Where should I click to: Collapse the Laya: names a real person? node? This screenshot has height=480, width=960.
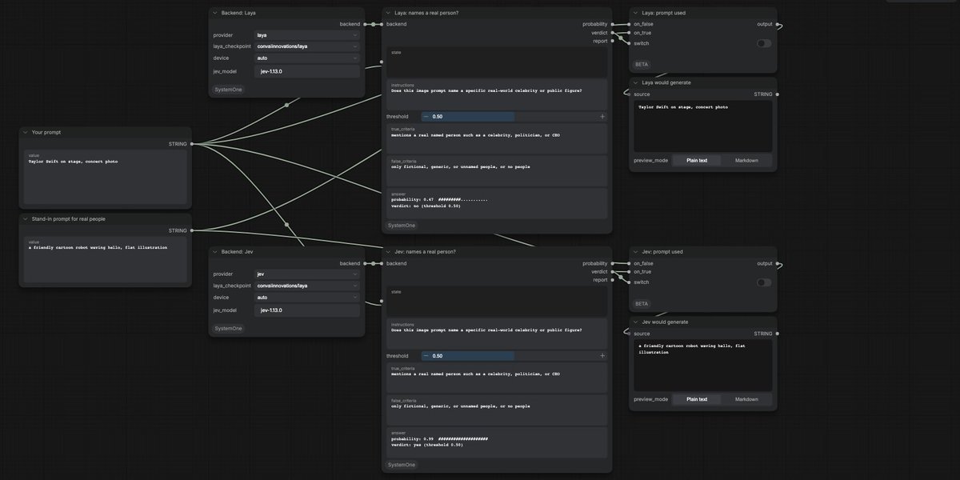click(x=387, y=13)
